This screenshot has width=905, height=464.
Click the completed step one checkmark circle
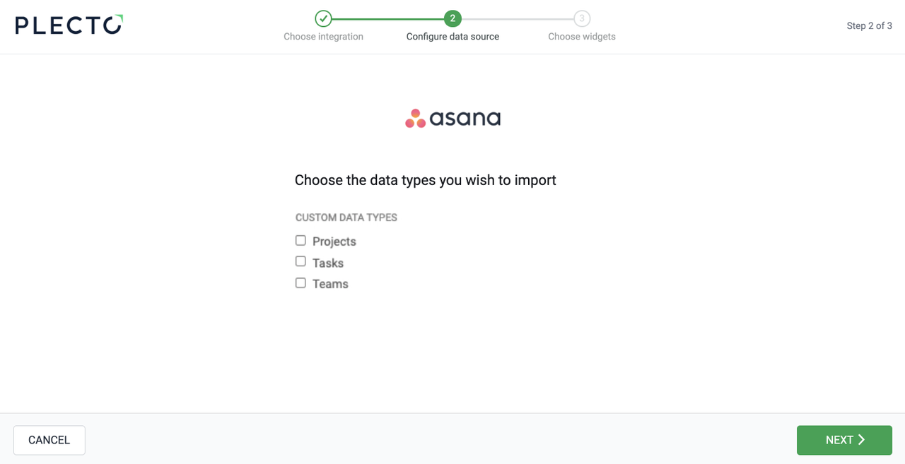tap(323, 18)
